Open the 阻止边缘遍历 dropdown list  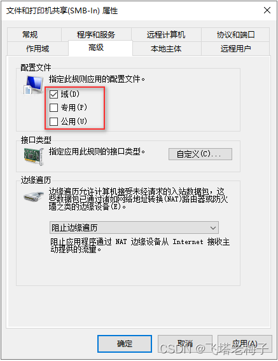point(134,228)
